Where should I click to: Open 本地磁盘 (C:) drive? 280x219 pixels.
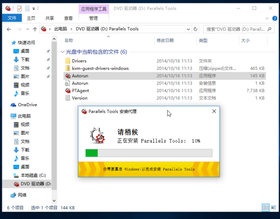33,175
